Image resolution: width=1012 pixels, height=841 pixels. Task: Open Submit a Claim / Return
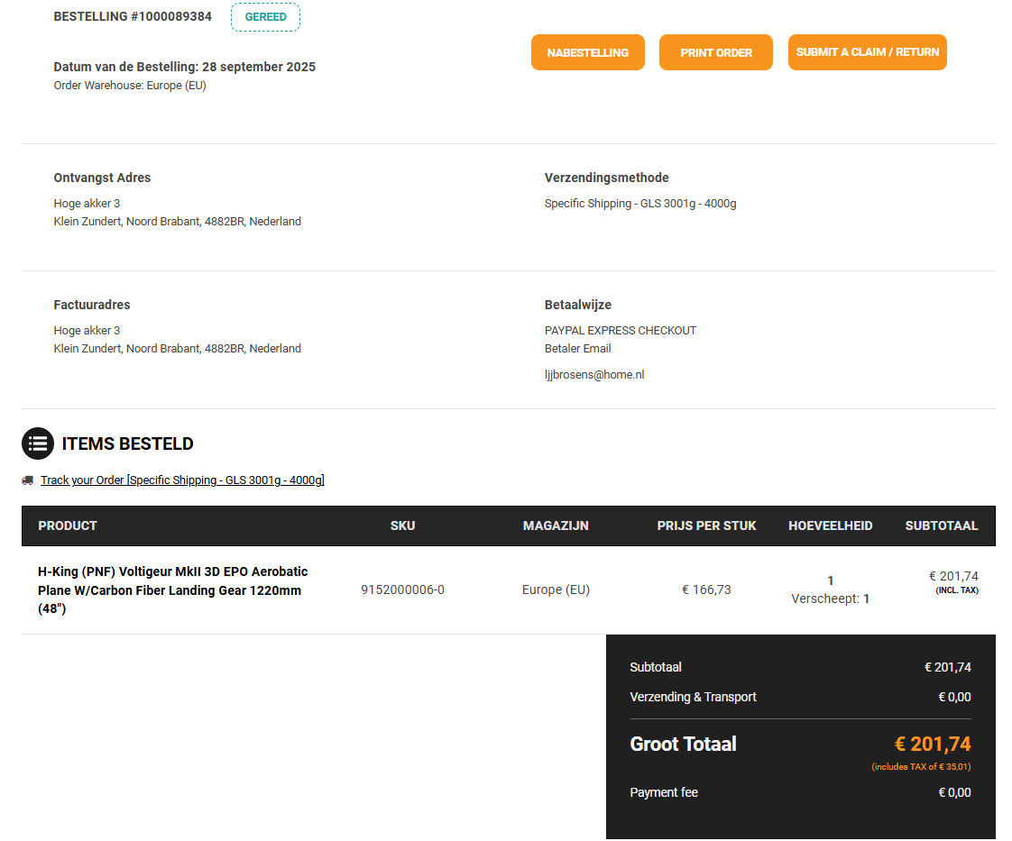pyautogui.click(x=867, y=52)
